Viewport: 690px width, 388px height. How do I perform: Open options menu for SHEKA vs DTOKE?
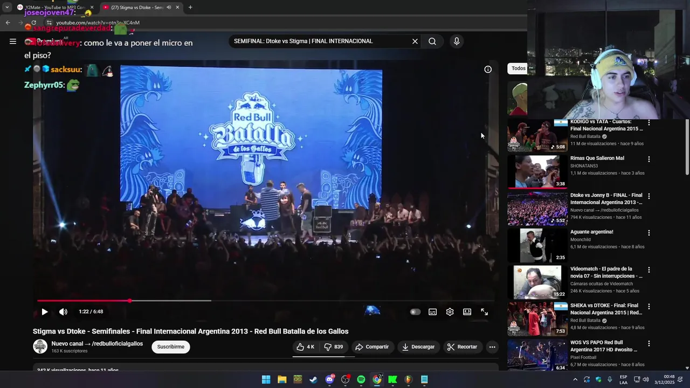click(x=649, y=307)
